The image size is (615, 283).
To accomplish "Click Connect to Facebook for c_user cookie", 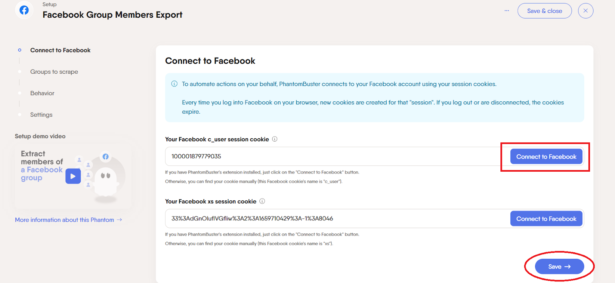I will pyautogui.click(x=546, y=157).
